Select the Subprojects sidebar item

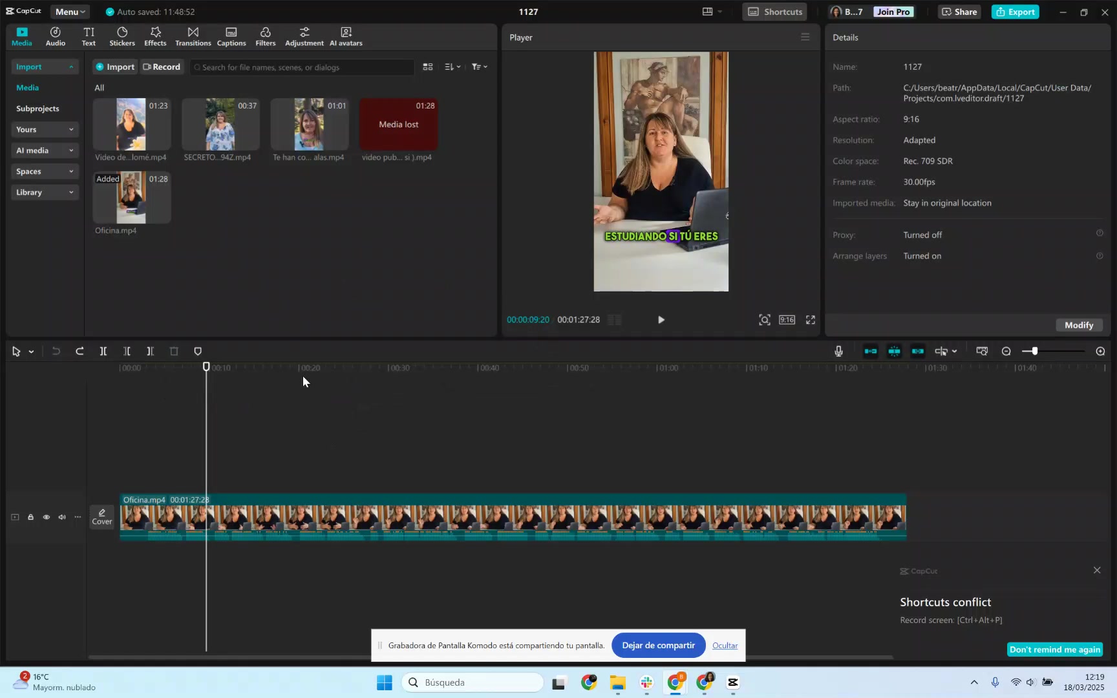pos(37,109)
